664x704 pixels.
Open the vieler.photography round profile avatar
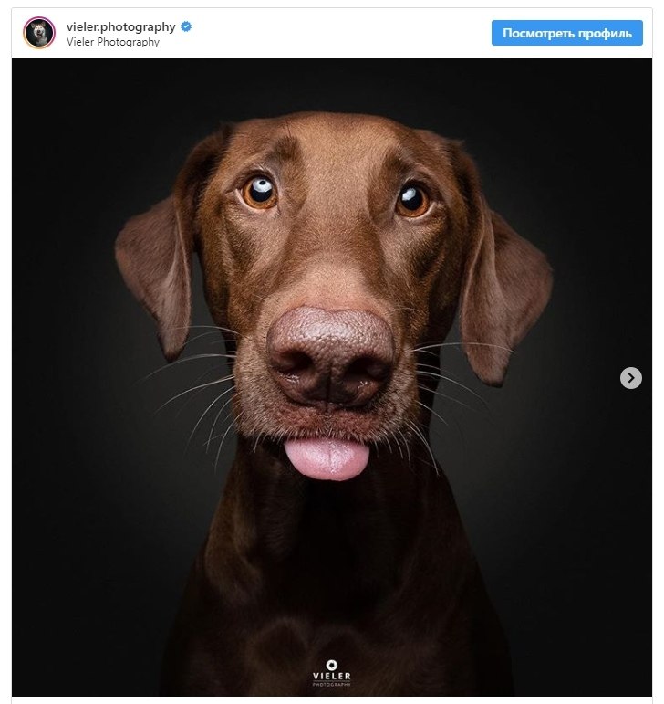(x=39, y=33)
